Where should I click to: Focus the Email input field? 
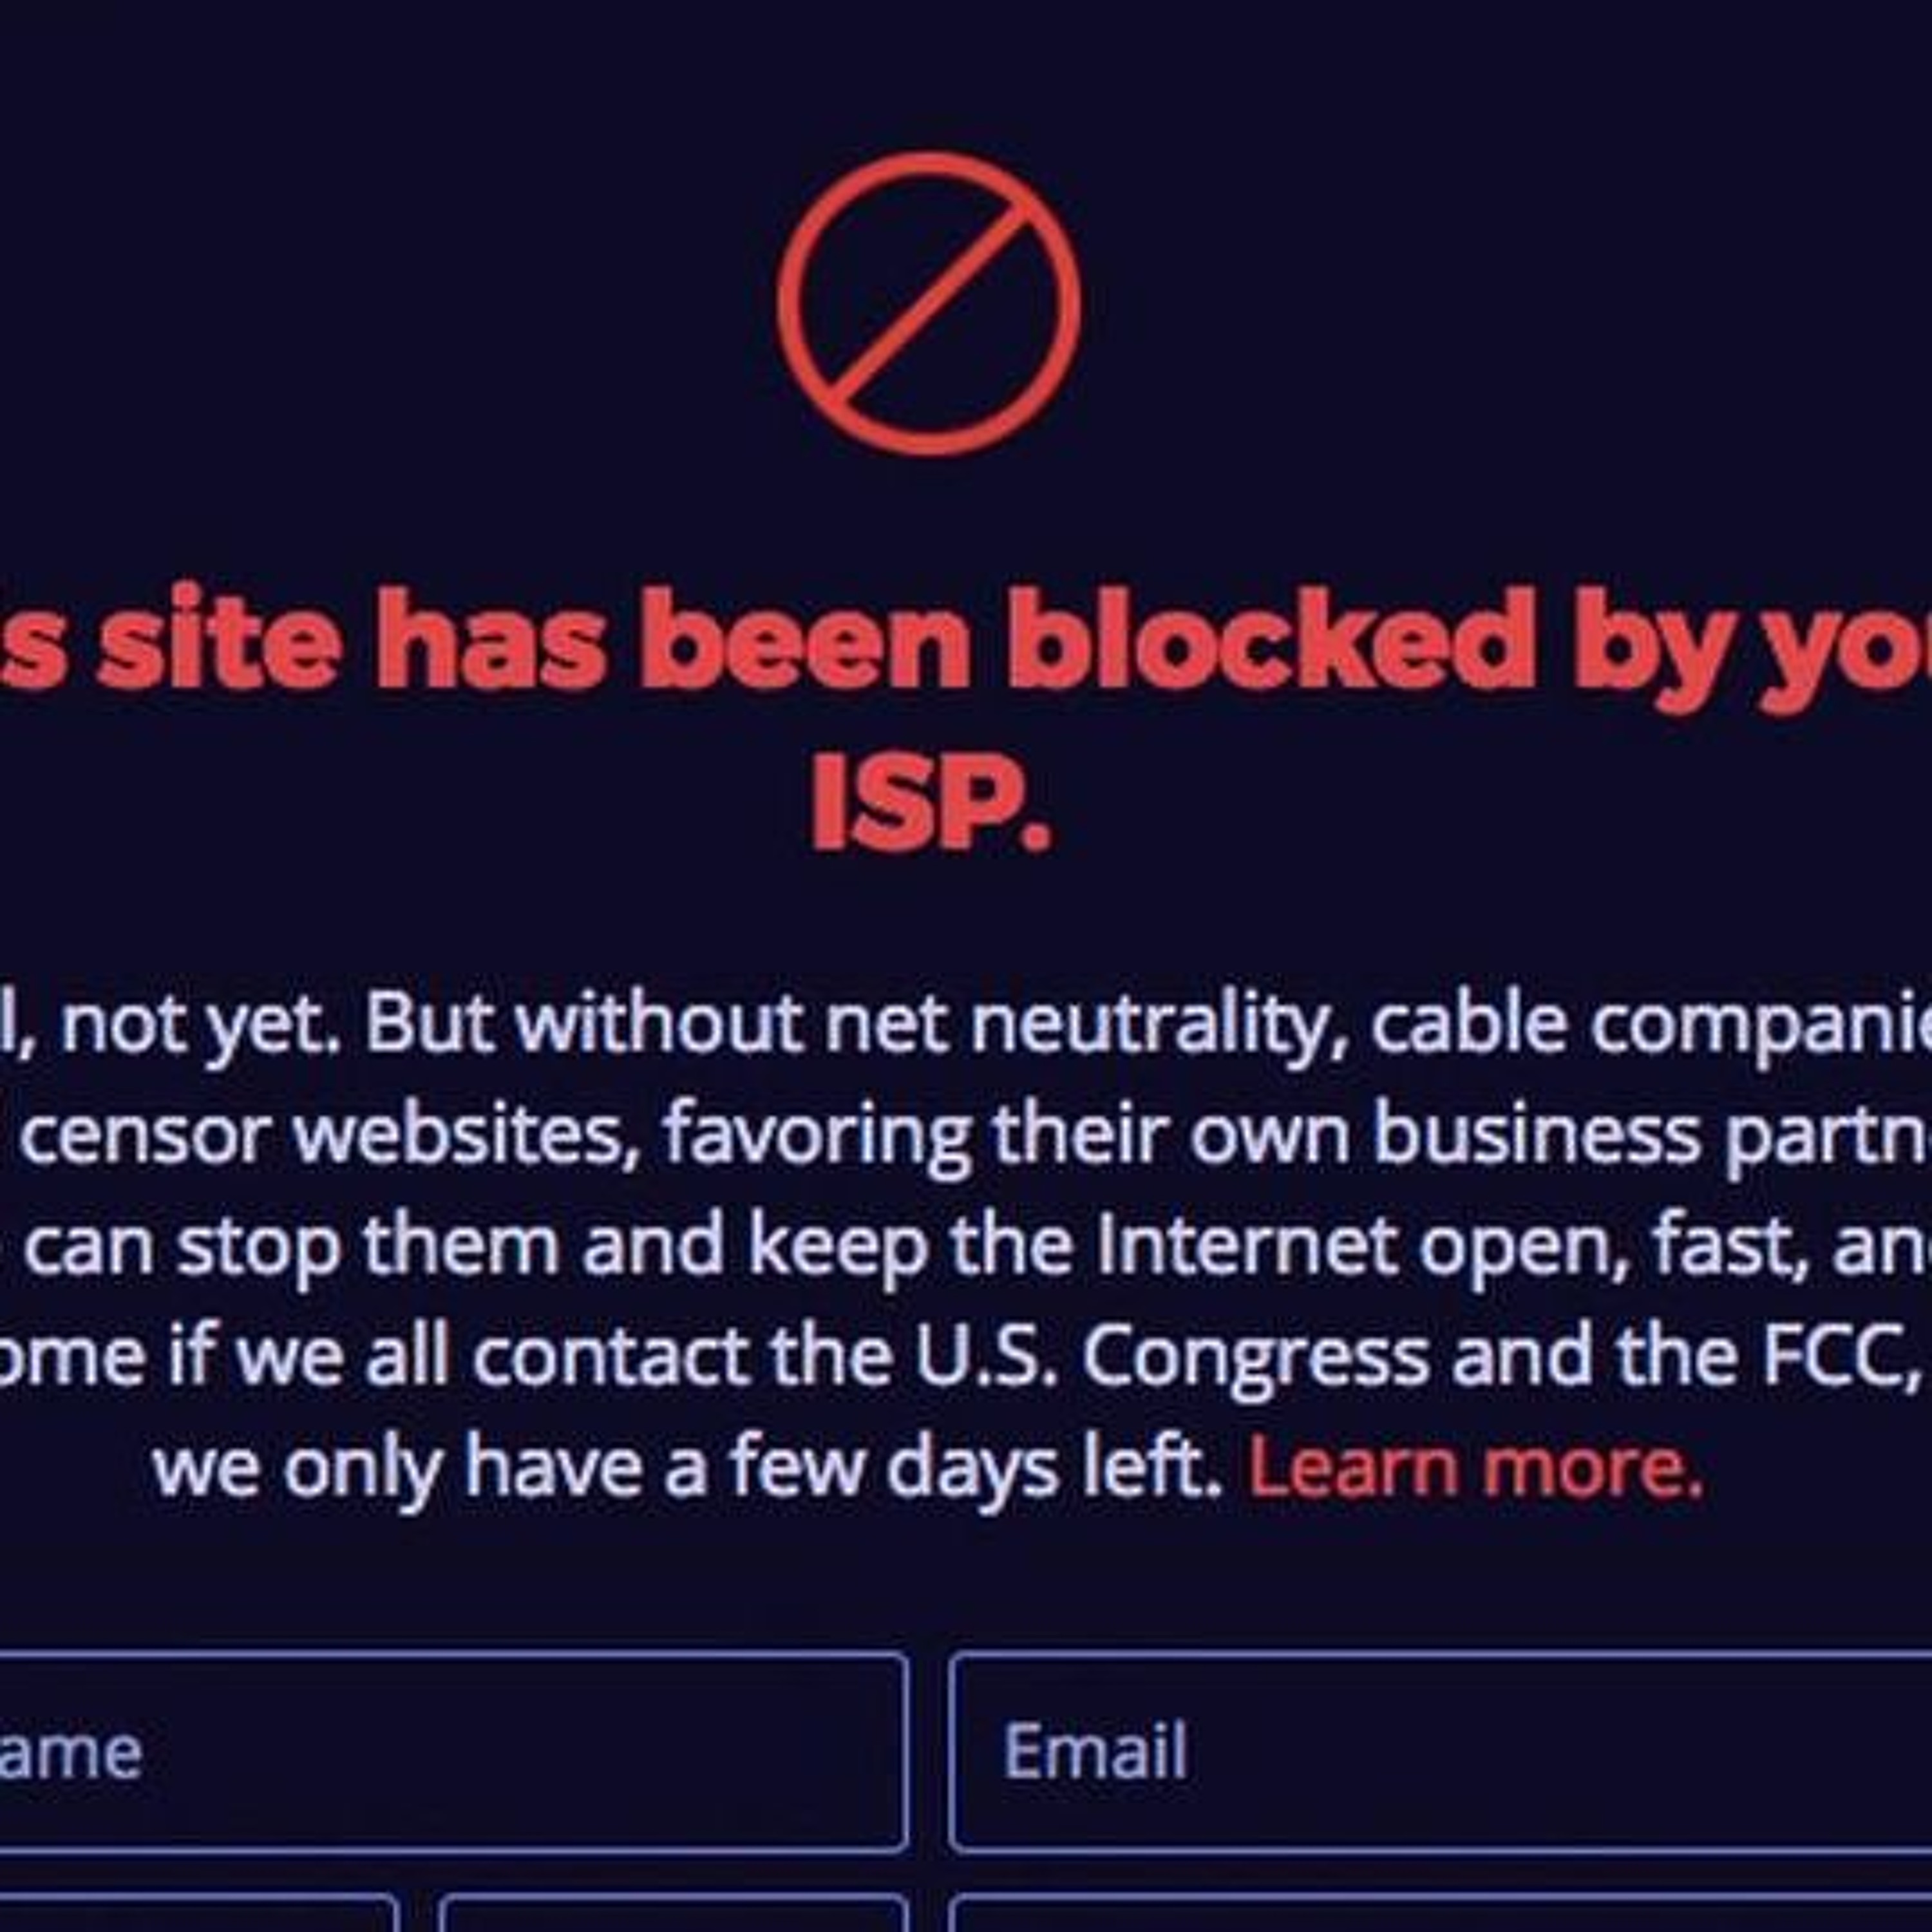point(1440,1751)
